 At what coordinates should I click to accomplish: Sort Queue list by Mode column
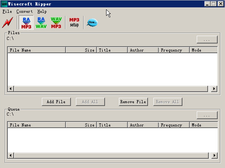[204, 125]
